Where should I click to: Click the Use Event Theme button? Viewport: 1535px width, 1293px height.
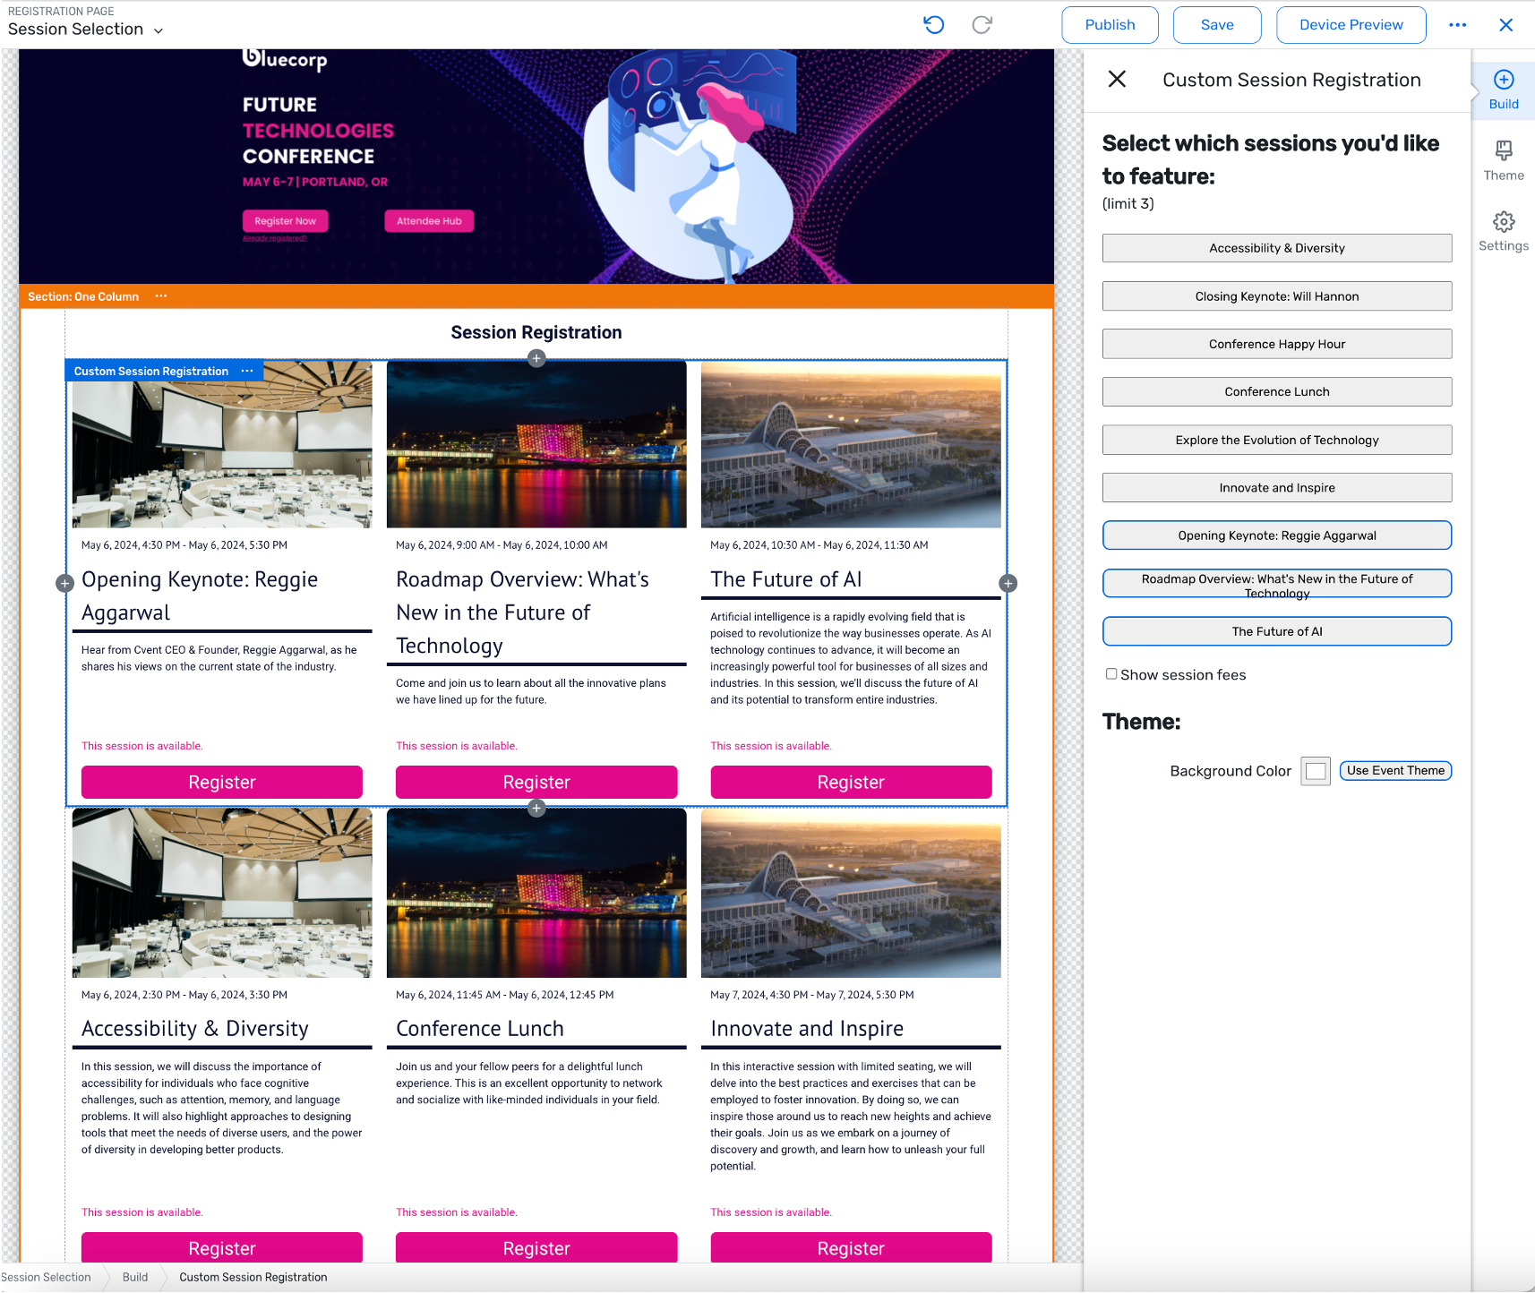pyautogui.click(x=1395, y=771)
